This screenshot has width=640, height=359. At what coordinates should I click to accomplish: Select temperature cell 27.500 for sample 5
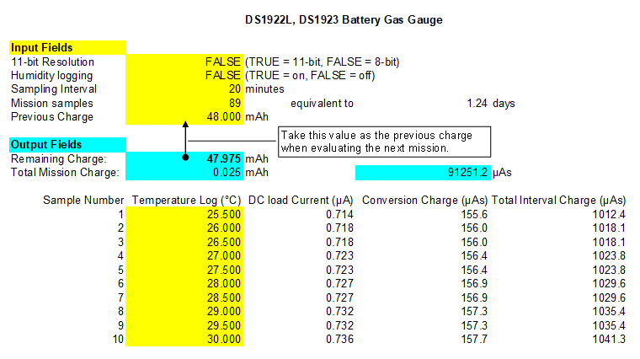[x=184, y=270]
